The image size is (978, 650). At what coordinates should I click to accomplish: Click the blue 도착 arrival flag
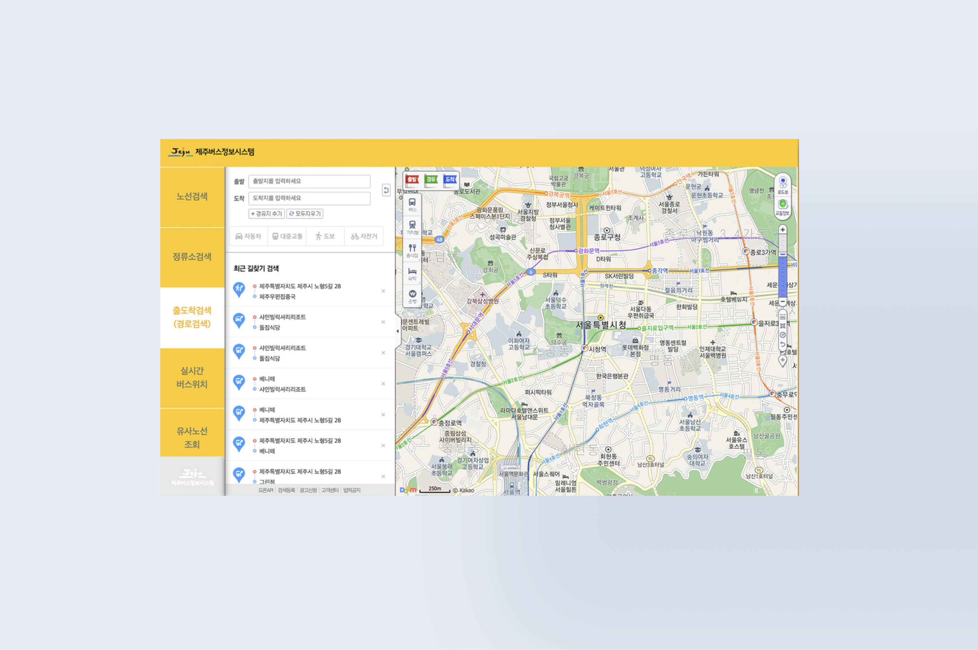pos(450,180)
